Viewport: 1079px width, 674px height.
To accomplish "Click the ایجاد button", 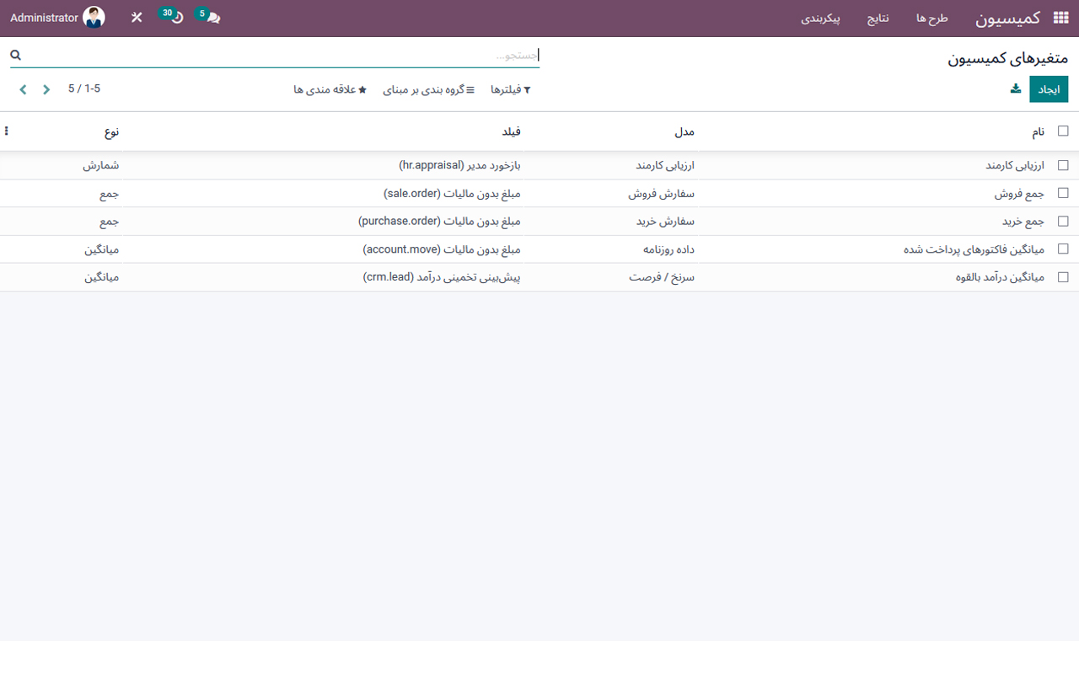I will coord(1049,88).
